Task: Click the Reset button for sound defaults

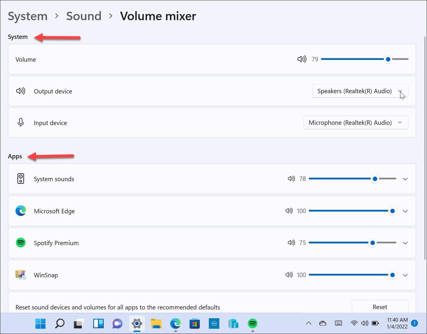Action: tap(380, 307)
